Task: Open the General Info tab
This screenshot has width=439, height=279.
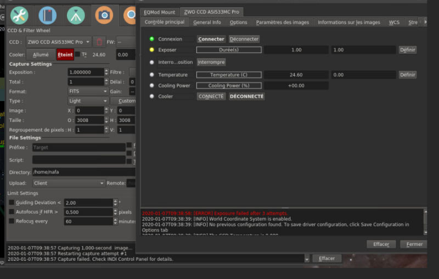Action: [207, 23]
